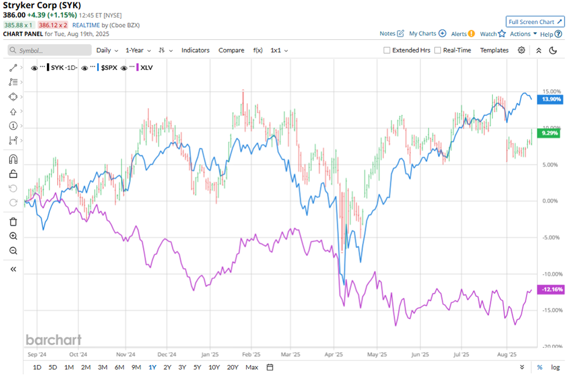567x376 pixels.
Task: Toggle the magnet snap tool
Action: [x=13, y=159]
